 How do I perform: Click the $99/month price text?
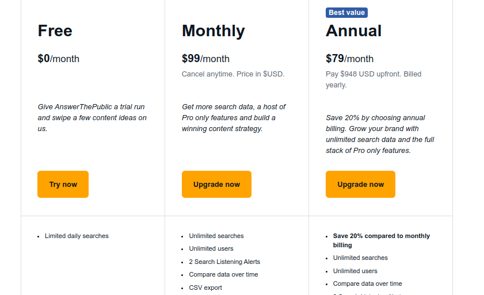click(x=205, y=59)
